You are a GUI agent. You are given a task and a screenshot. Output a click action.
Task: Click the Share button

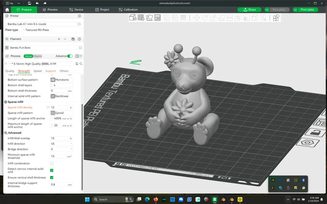click(x=250, y=9)
